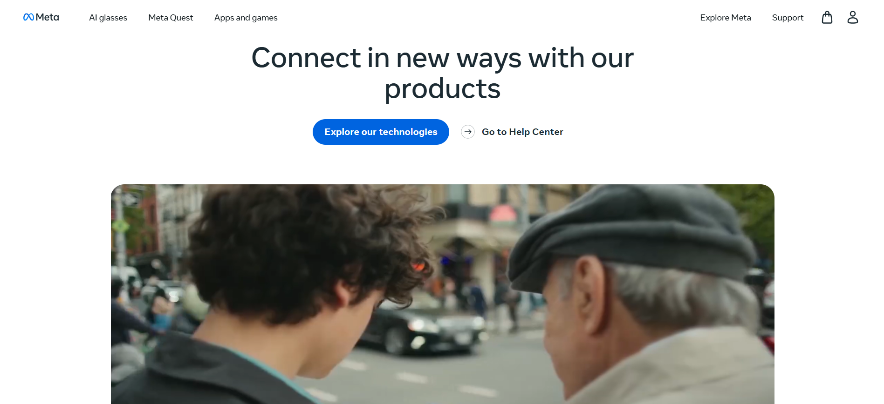
Task: Click the green street sign in video
Action: [121, 226]
